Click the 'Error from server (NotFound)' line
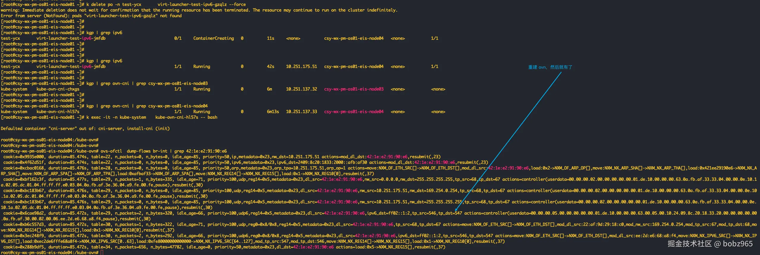The height and width of the screenshot is (255, 760). pos(91,16)
